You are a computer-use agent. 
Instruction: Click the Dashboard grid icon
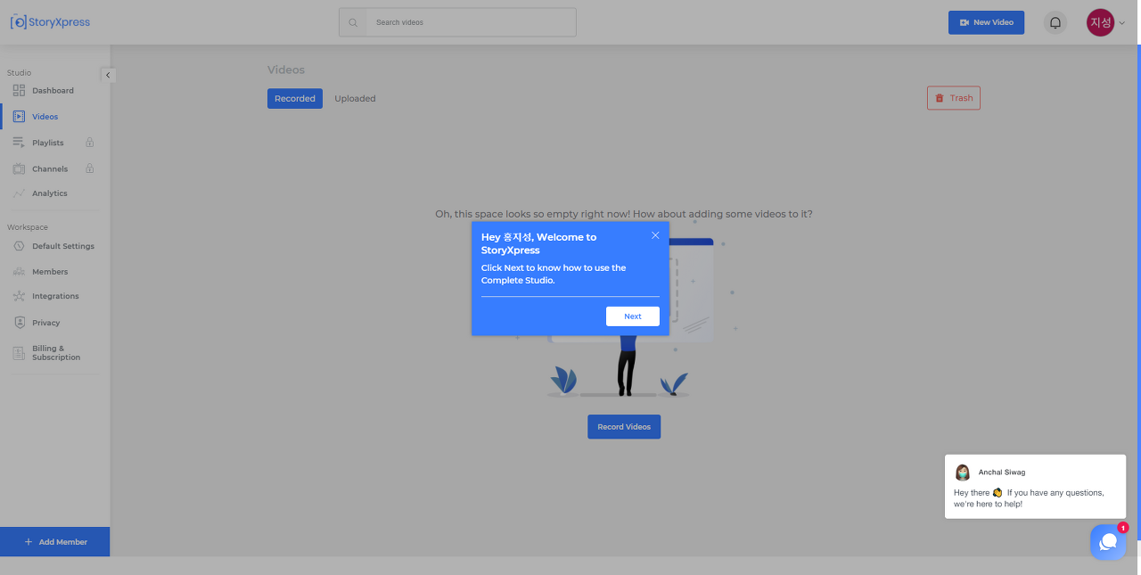coord(19,90)
